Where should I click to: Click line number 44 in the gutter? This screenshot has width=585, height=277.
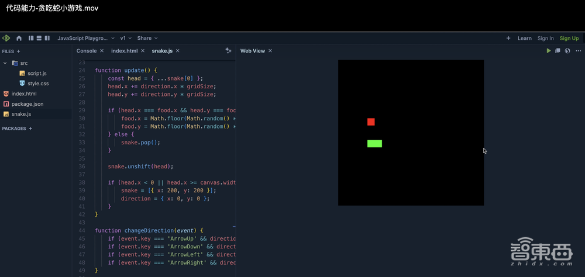82,230
